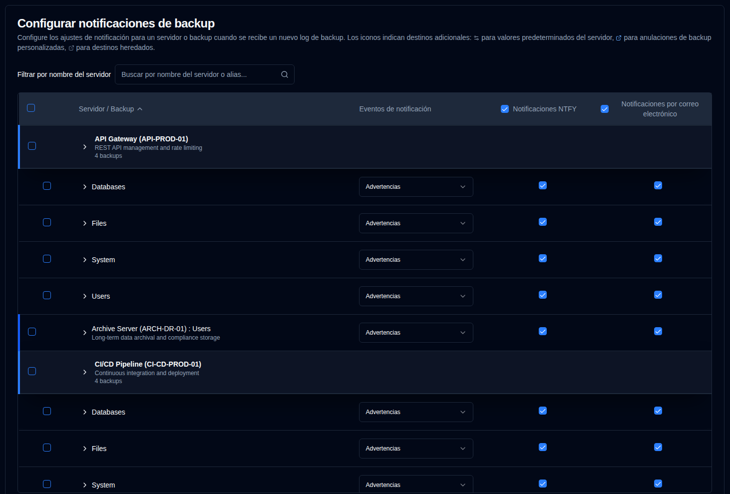Image resolution: width=730 pixels, height=494 pixels.
Task: Select the CI/CD Pipeline Files row checkbox
Action: pyautogui.click(x=47, y=448)
